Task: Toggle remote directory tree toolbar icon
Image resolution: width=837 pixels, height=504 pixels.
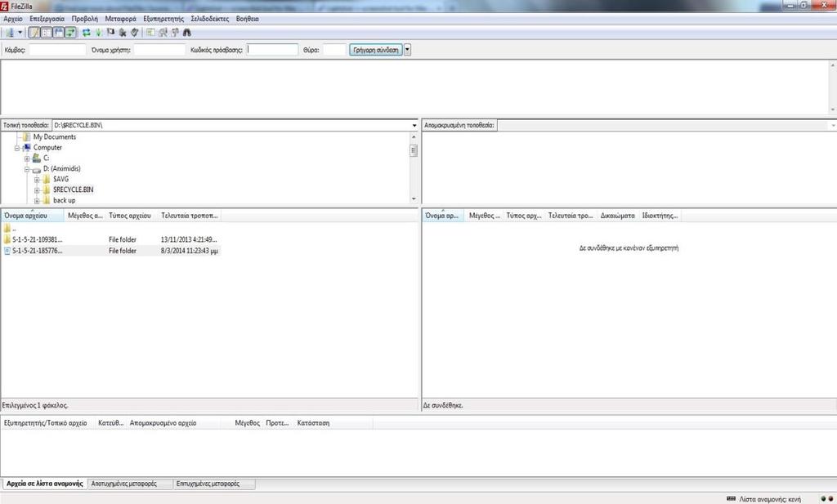Action: tap(58, 33)
